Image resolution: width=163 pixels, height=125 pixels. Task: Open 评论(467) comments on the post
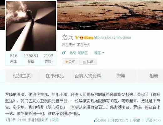point(153,120)
